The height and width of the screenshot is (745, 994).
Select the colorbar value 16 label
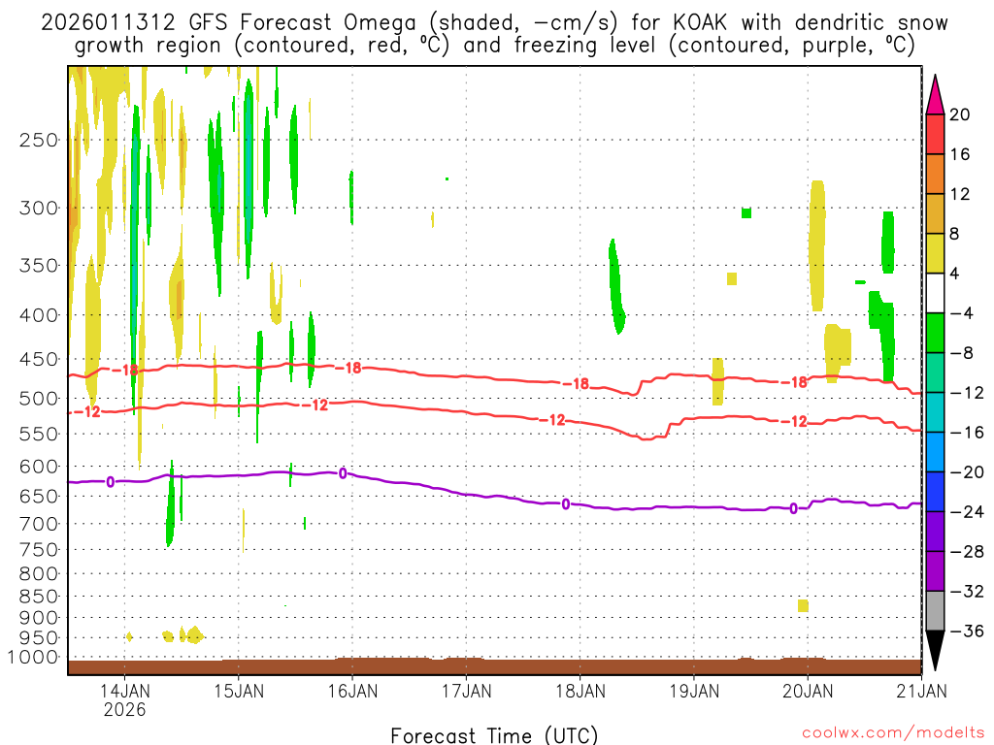point(960,154)
